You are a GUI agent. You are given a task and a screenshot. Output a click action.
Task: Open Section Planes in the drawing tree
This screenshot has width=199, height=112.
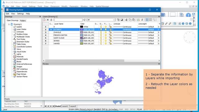[22, 77]
